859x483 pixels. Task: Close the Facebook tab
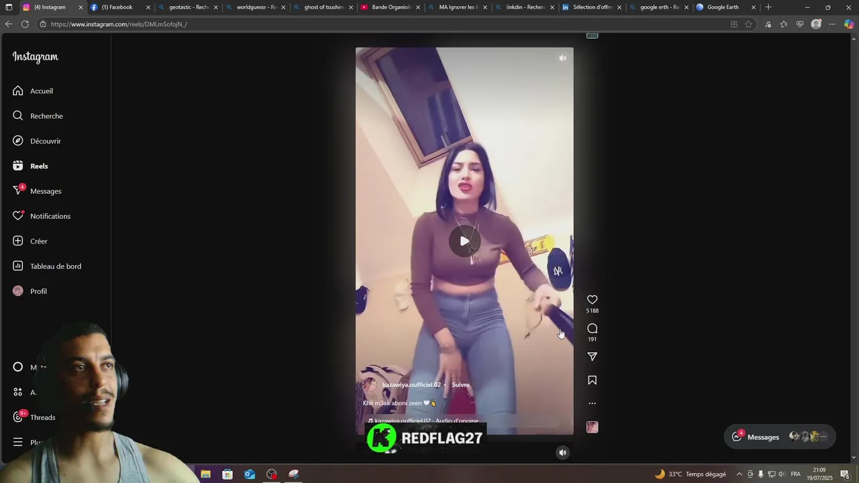148,7
